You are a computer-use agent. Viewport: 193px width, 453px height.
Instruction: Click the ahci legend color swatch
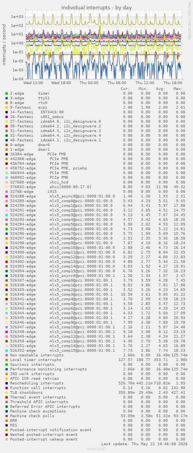point(7,187)
